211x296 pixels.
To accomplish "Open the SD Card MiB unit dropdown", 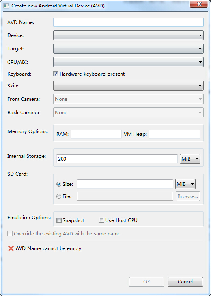I will coord(185,184).
